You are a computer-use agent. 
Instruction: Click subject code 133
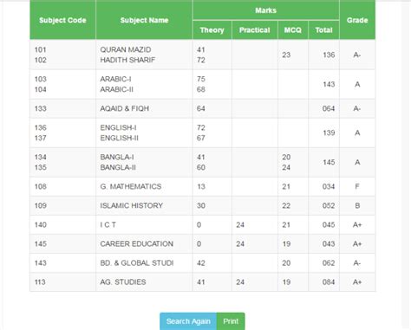click(x=41, y=108)
